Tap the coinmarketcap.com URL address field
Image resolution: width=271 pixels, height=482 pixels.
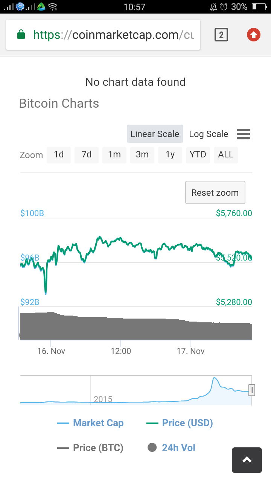tap(113, 35)
